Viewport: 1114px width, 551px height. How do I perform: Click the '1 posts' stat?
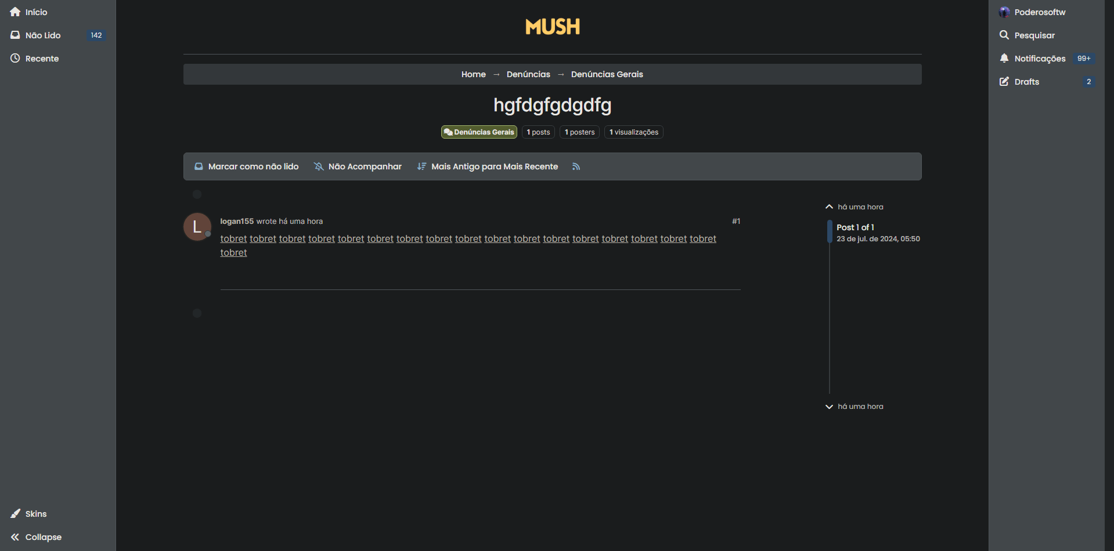[538, 132]
